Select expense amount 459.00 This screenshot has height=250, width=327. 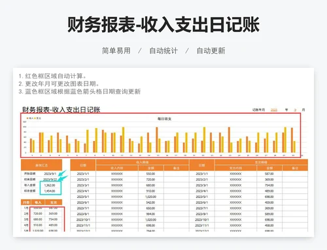pyautogui.click(x=269, y=202)
